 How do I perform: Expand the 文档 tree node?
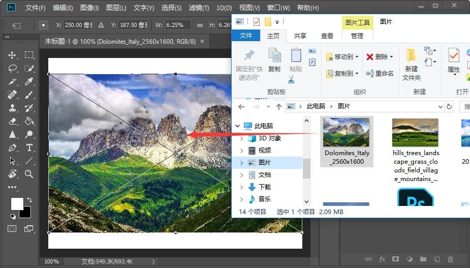point(242,174)
